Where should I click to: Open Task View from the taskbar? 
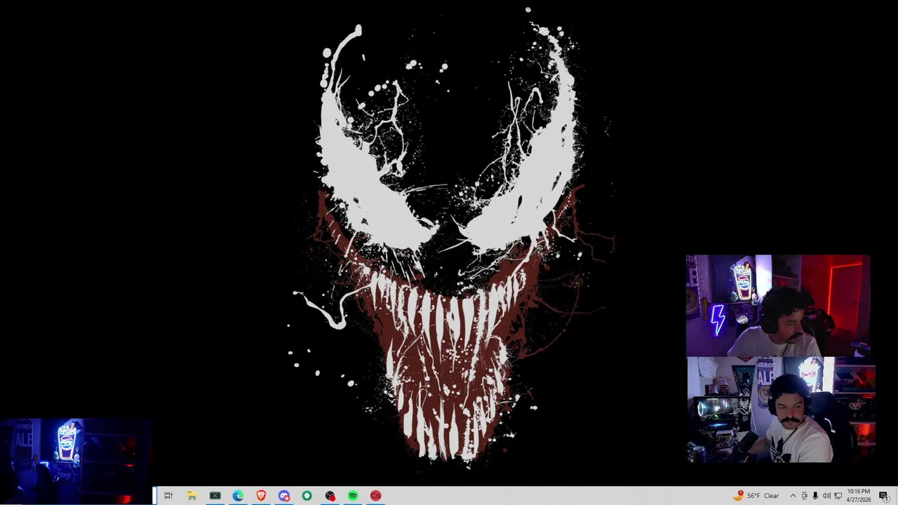pos(168,496)
